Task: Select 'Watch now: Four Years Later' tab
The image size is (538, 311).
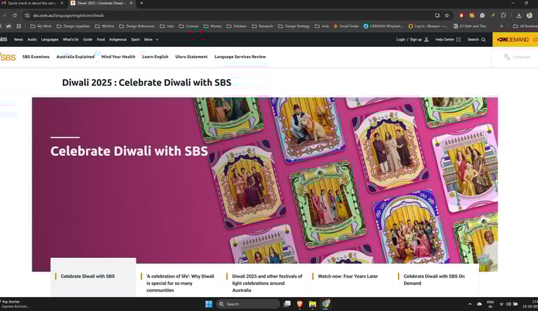Action: coord(351,280)
